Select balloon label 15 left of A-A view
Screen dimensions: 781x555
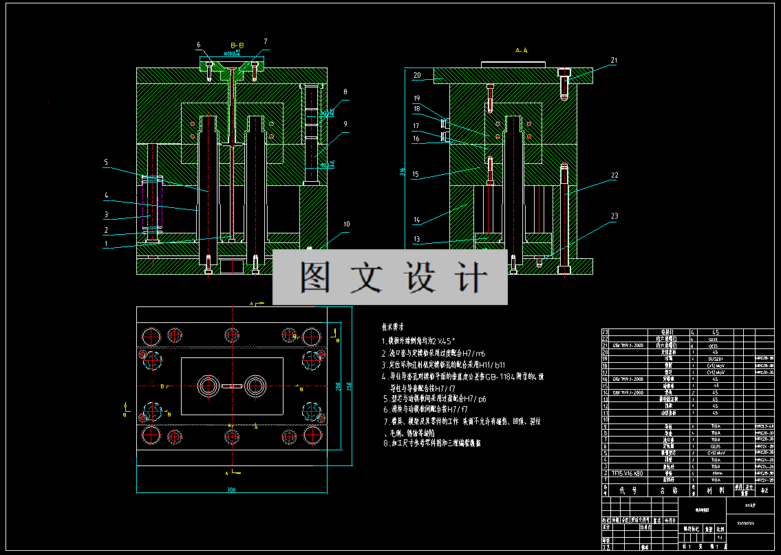[x=416, y=174]
